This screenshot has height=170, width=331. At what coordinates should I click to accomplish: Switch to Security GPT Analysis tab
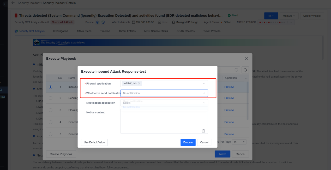tap(30, 31)
